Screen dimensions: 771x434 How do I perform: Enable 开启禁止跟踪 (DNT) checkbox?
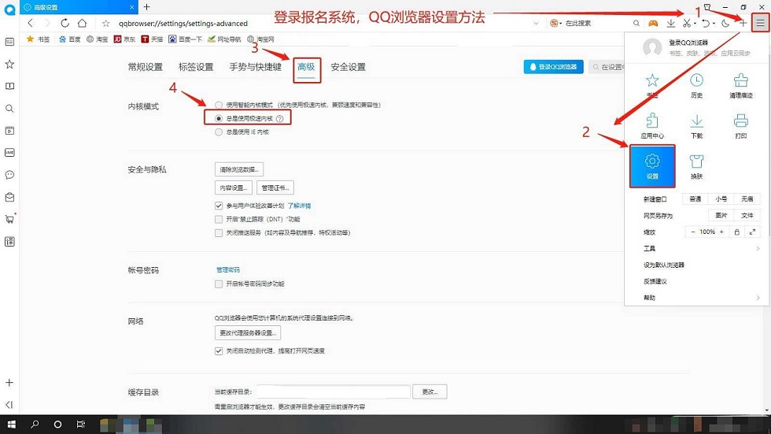(x=219, y=219)
